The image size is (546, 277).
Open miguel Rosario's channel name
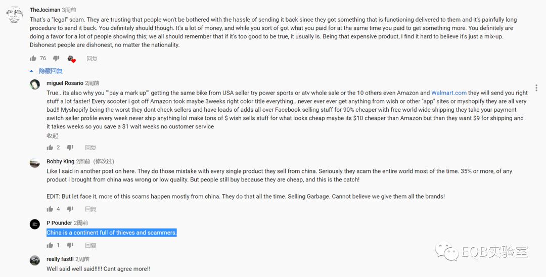point(65,83)
